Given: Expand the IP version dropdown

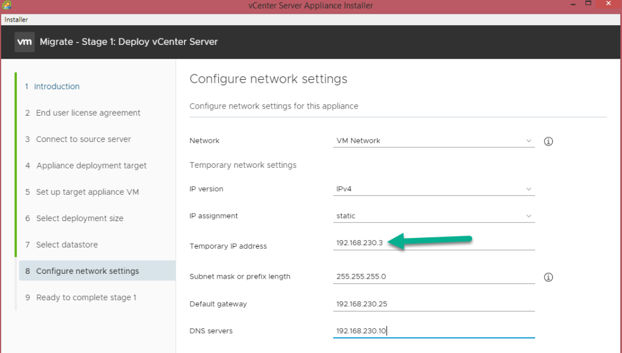Looking at the screenshot, I should pyautogui.click(x=433, y=189).
